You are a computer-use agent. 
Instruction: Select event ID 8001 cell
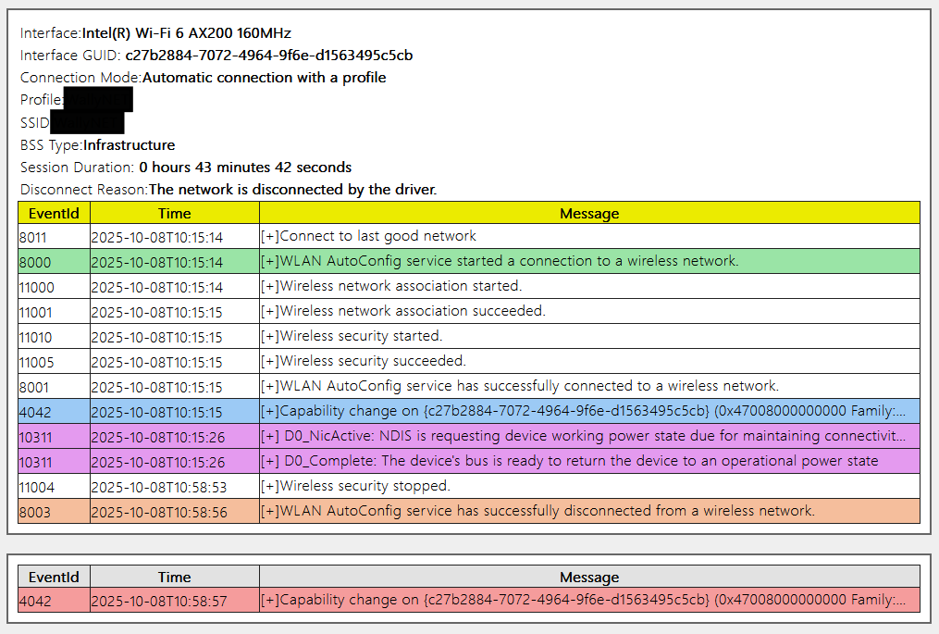point(54,387)
